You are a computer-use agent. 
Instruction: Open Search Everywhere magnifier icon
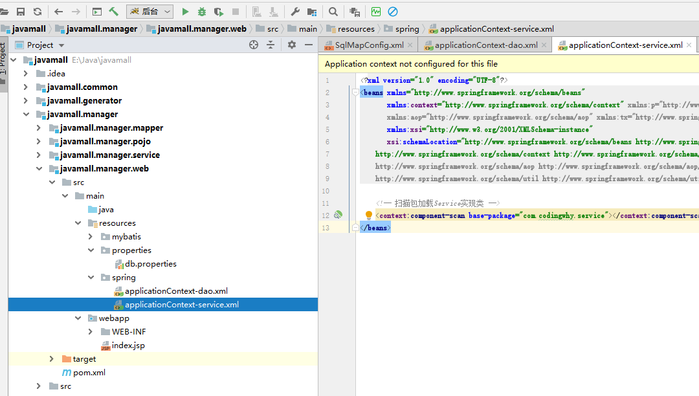point(333,12)
